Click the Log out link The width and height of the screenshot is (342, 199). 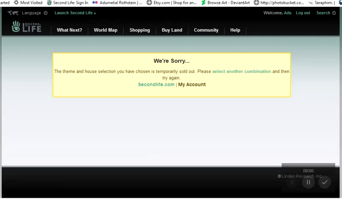[303, 13]
